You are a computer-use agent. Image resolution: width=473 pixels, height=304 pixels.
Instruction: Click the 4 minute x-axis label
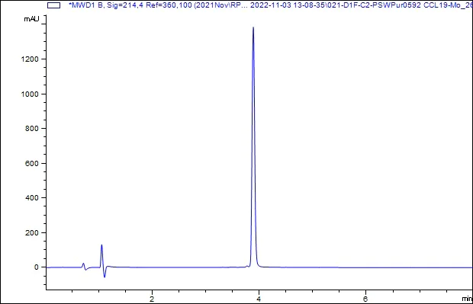(259, 299)
